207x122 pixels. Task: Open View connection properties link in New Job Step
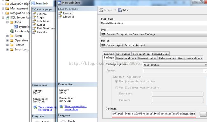click(x=75, y=108)
